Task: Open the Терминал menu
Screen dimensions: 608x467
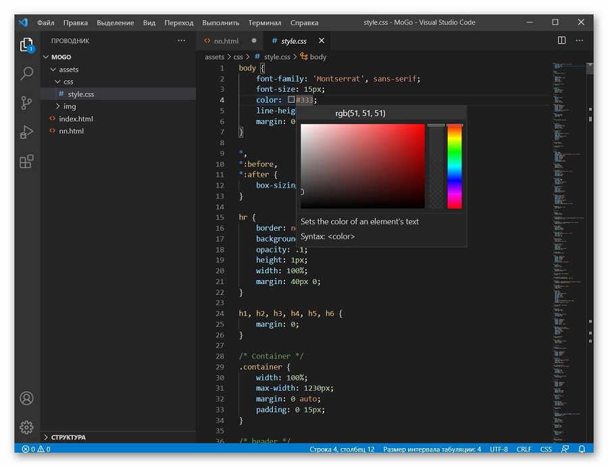Action: click(264, 23)
